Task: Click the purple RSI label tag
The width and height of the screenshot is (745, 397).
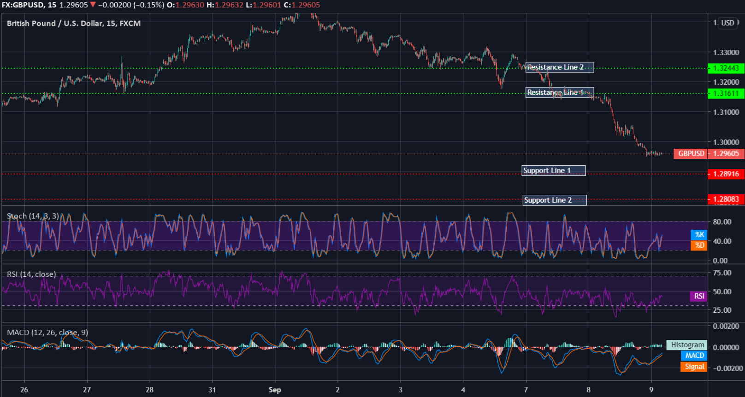Action: pyautogui.click(x=698, y=296)
